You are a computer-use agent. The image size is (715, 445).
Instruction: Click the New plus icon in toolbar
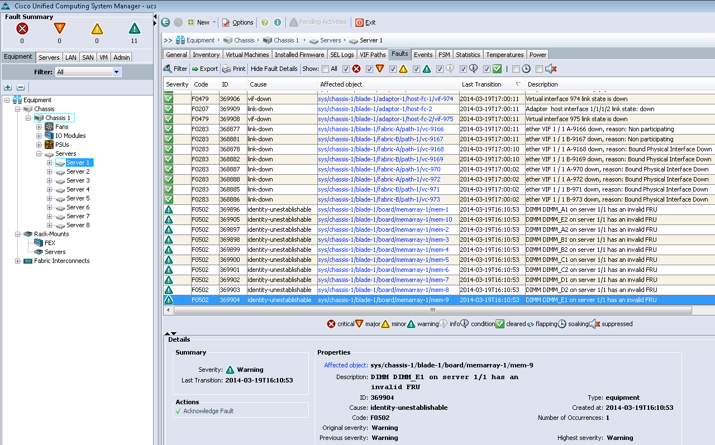(190, 22)
